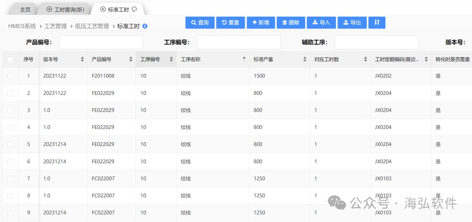The height and width of the screenshot is (222, 472).
Task: Focus the 工序编号 input field
Action: [239, 42]
